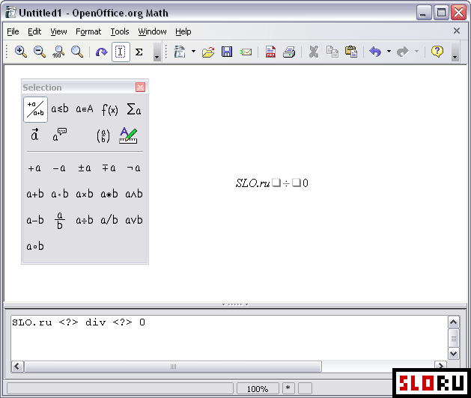471x398 pixels.
Task: Select the Formats category icon
Action: pos(128,135)
